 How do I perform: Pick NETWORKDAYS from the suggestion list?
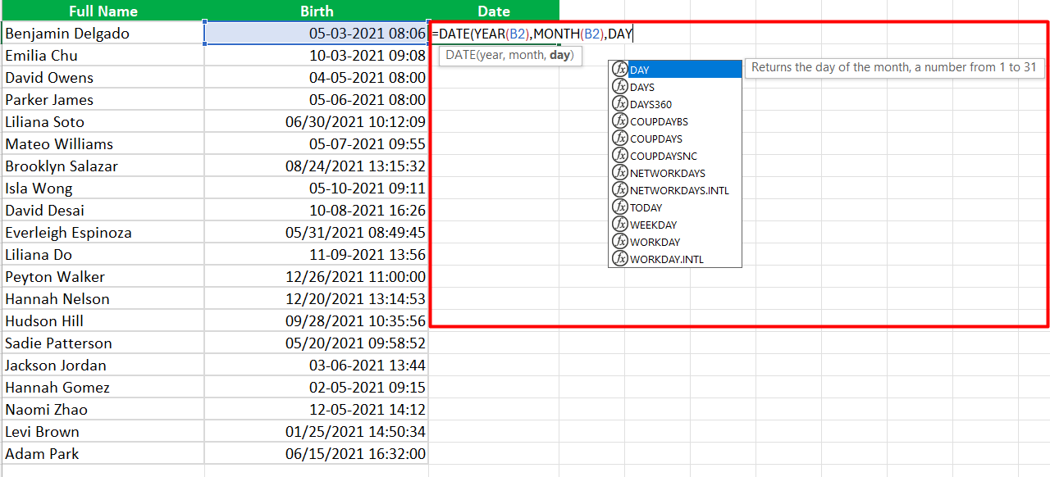675,173
